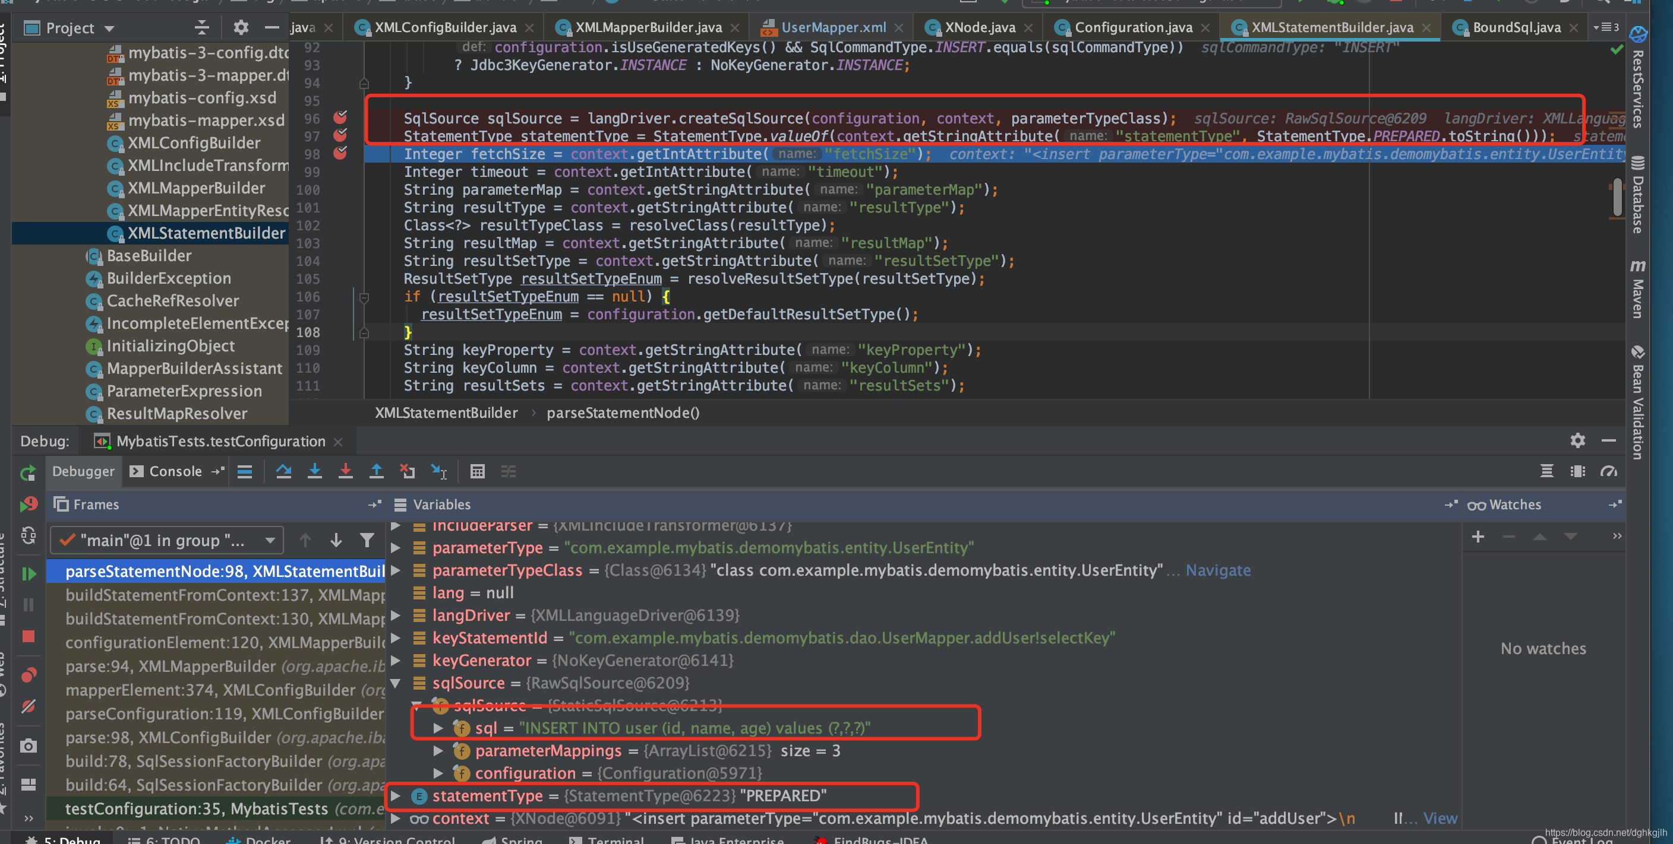Open View Breakpoints double red circles
The image size is (1673, 844).
(28, 675)
